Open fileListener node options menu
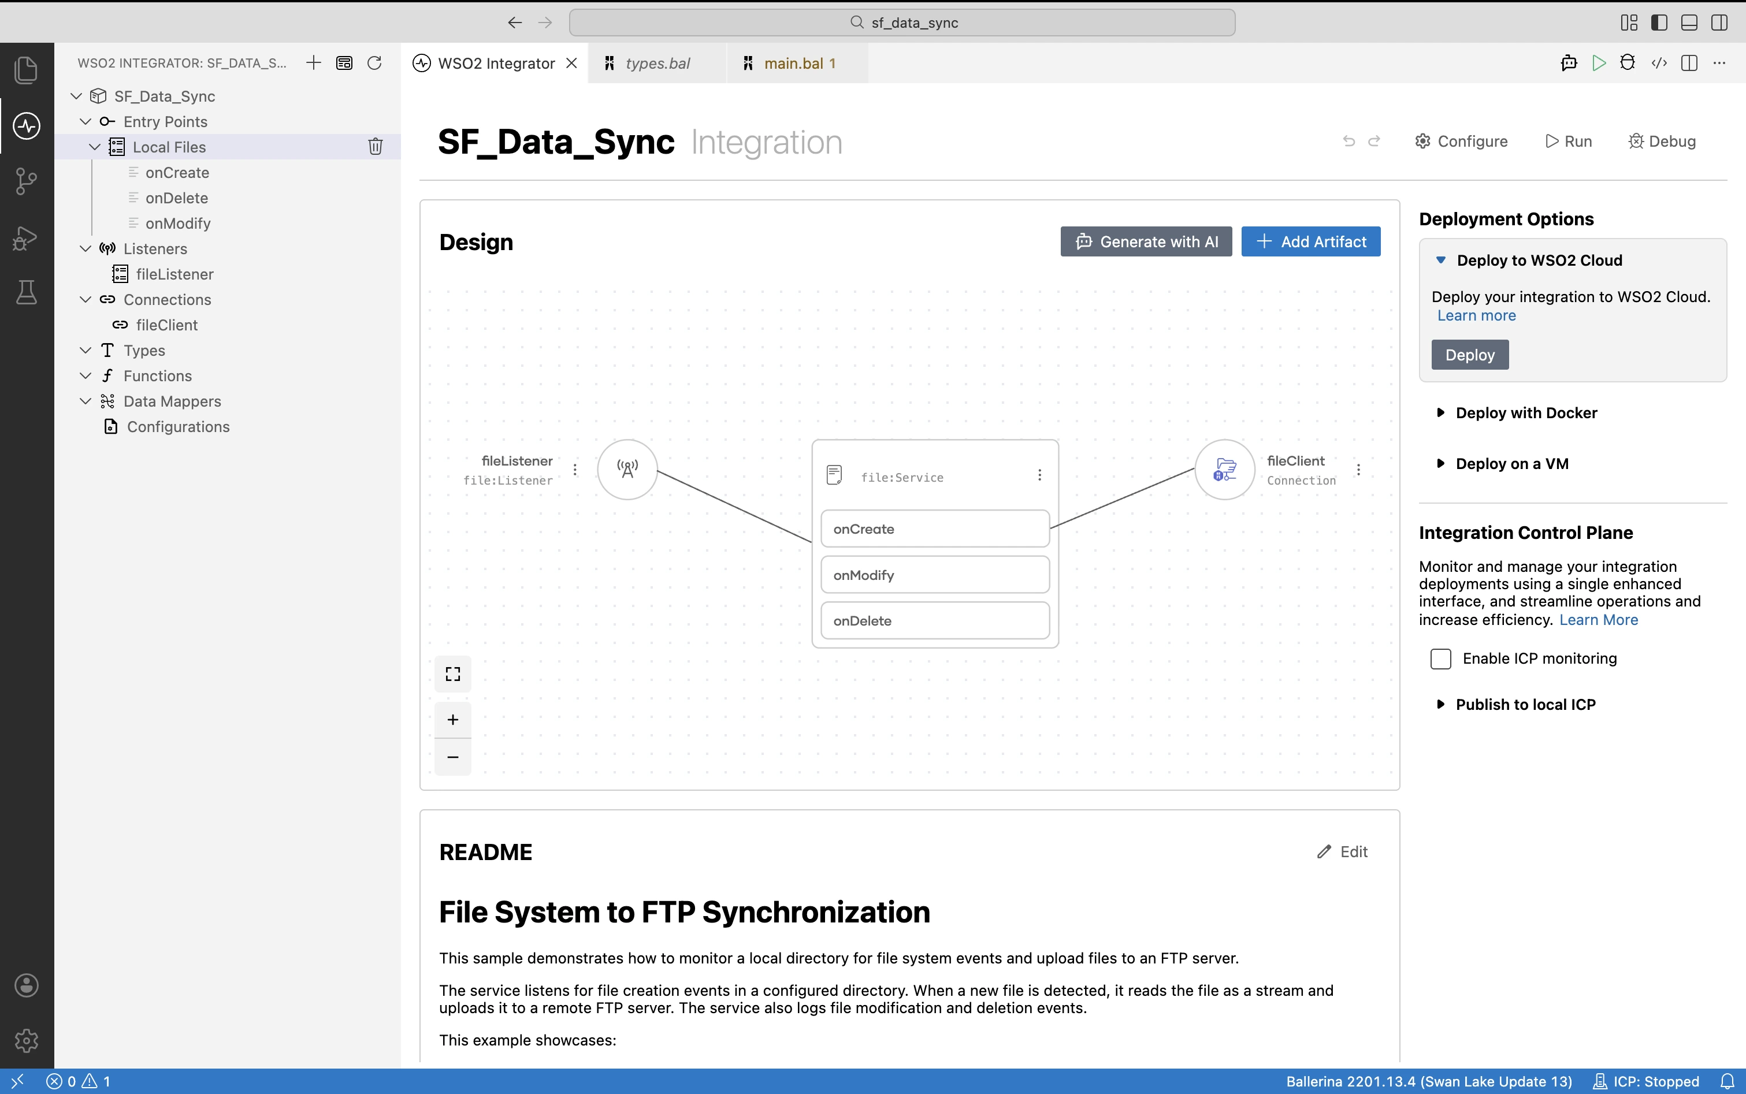The height and width of the screenshot is (1094, 1746). [575, 470]
